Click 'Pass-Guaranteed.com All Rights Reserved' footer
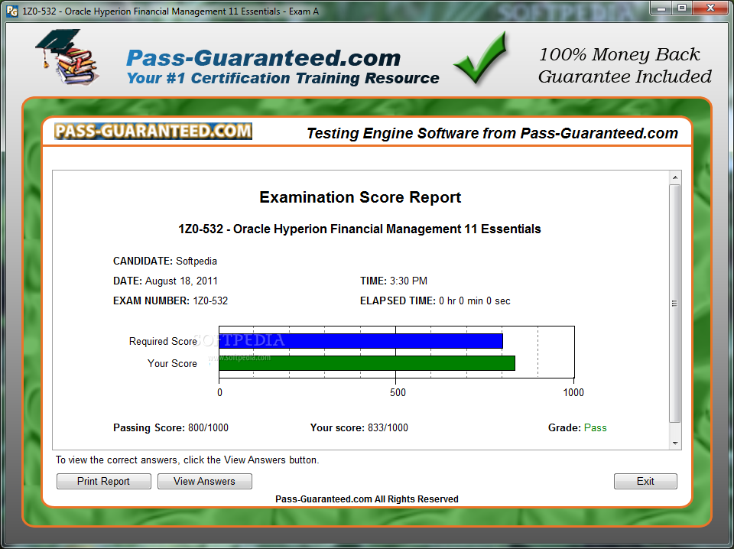 366,499
